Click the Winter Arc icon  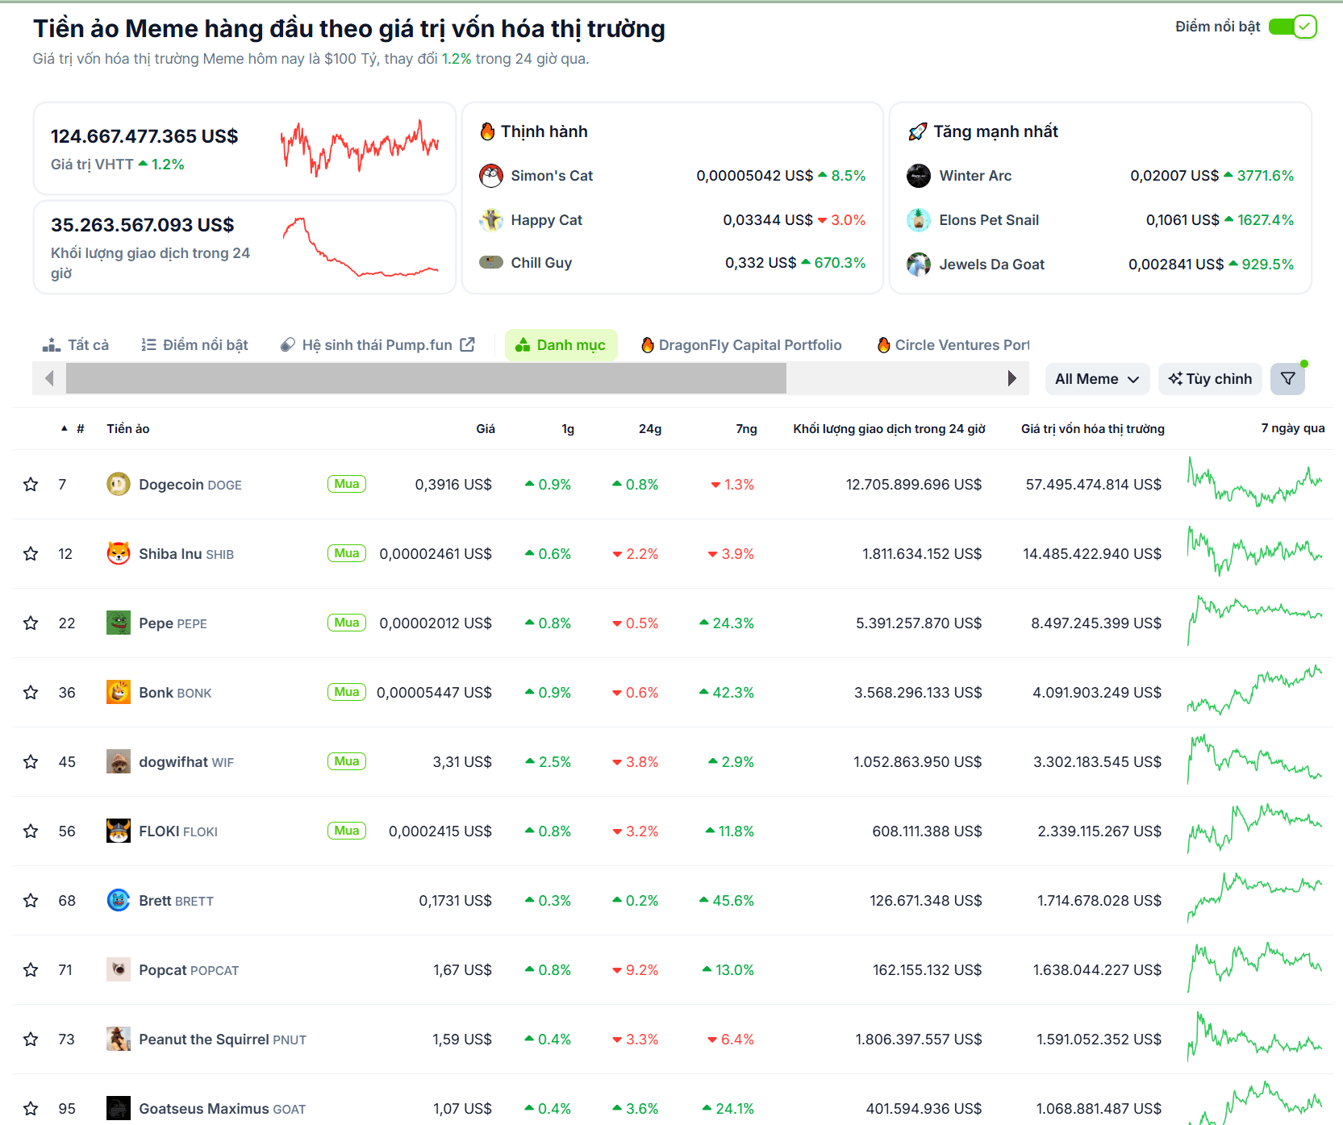(919, 175)
